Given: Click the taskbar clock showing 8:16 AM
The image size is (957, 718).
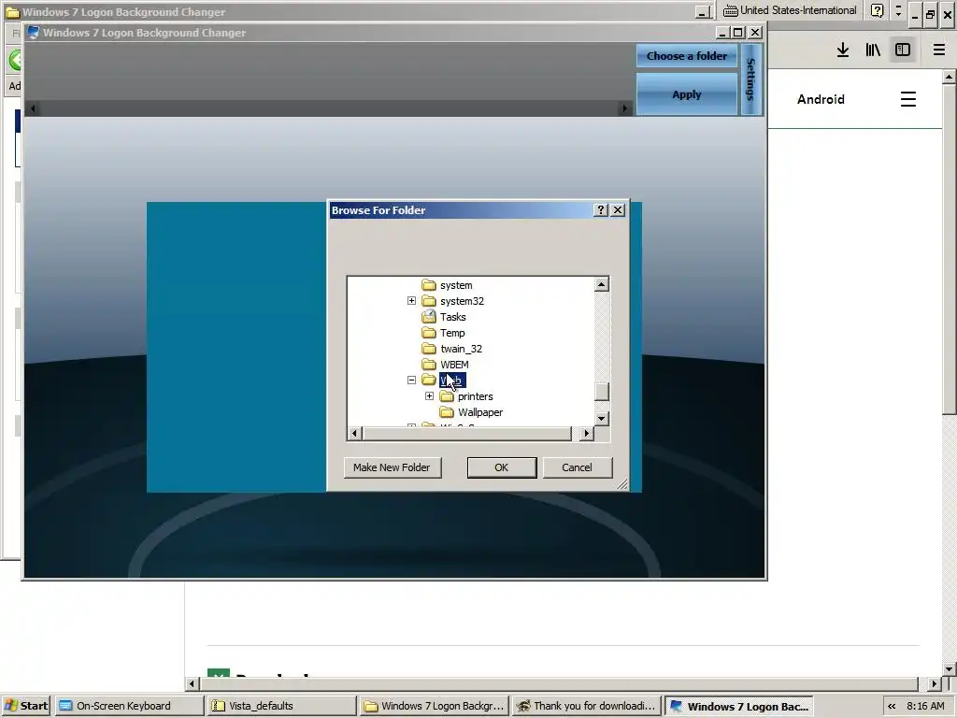Looking at the screenshot, I should point(925,706).
